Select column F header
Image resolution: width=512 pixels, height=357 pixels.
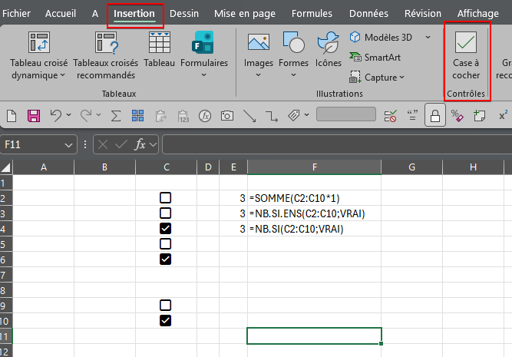[314, 167]
